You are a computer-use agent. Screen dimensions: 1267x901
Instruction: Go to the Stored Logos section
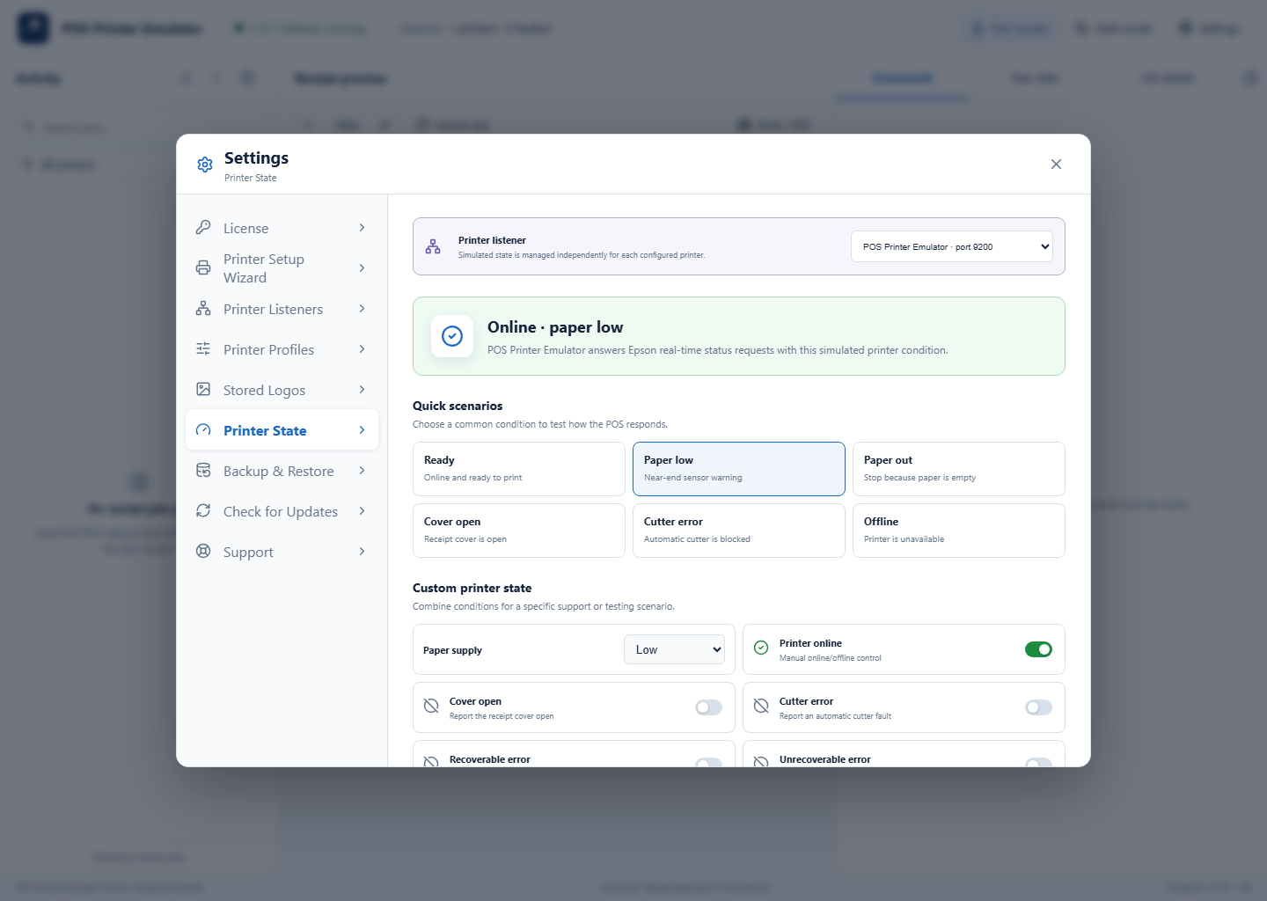pyautogui.click(x=282, y=390)
